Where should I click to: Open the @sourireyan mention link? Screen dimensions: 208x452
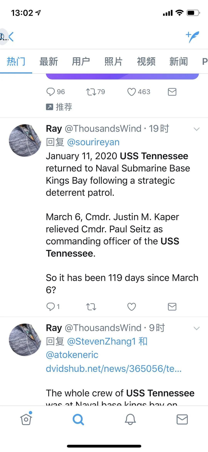[93, 142]
